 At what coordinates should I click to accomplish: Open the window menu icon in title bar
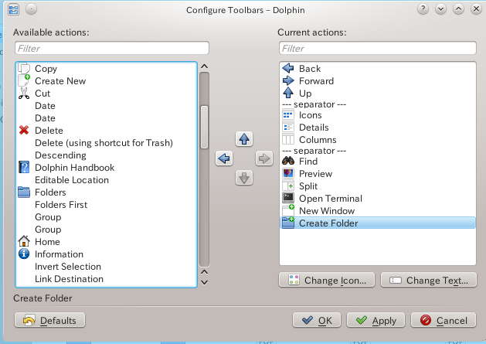[x=13, y=9]
